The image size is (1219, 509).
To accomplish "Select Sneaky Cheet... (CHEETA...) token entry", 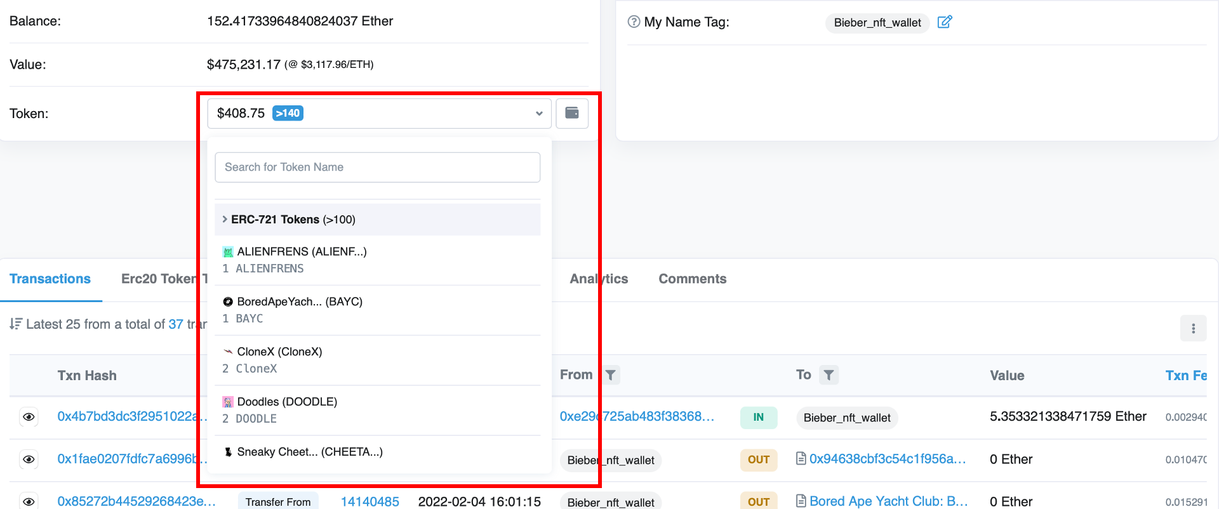I will coord(378,452).
